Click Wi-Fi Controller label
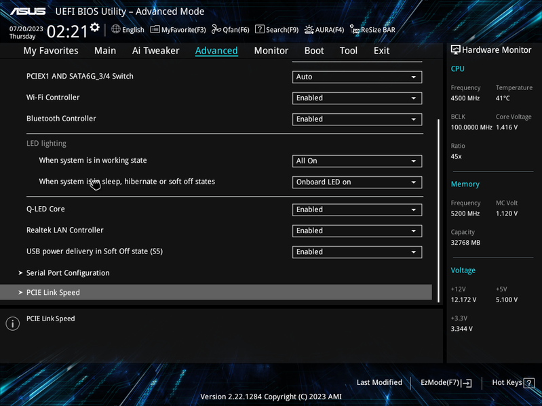The width and height of the screenshot is (542, 406). 53,98
